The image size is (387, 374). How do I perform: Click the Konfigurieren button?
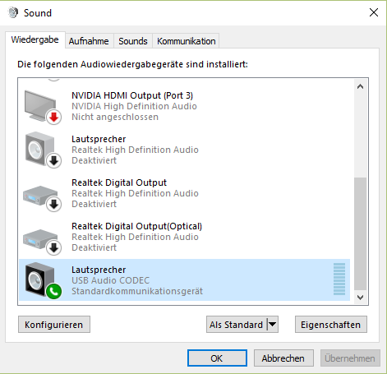click(54, 325)
